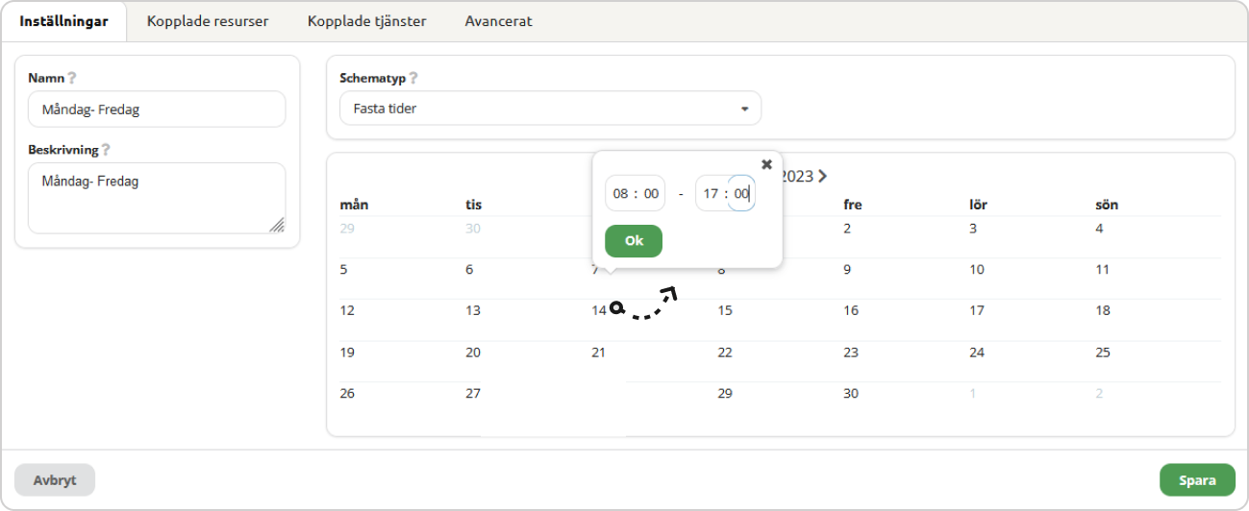Click the Beskrivning text area
Screen dimensions: 1249x511
pyautogui.click(x=157, y=198)
